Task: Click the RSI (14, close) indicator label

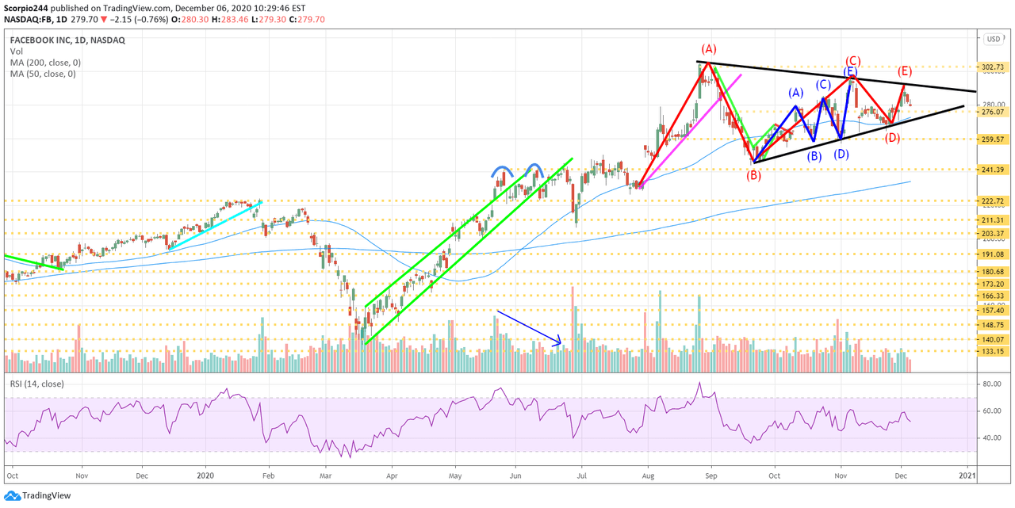Action: [x=37, y=384]
